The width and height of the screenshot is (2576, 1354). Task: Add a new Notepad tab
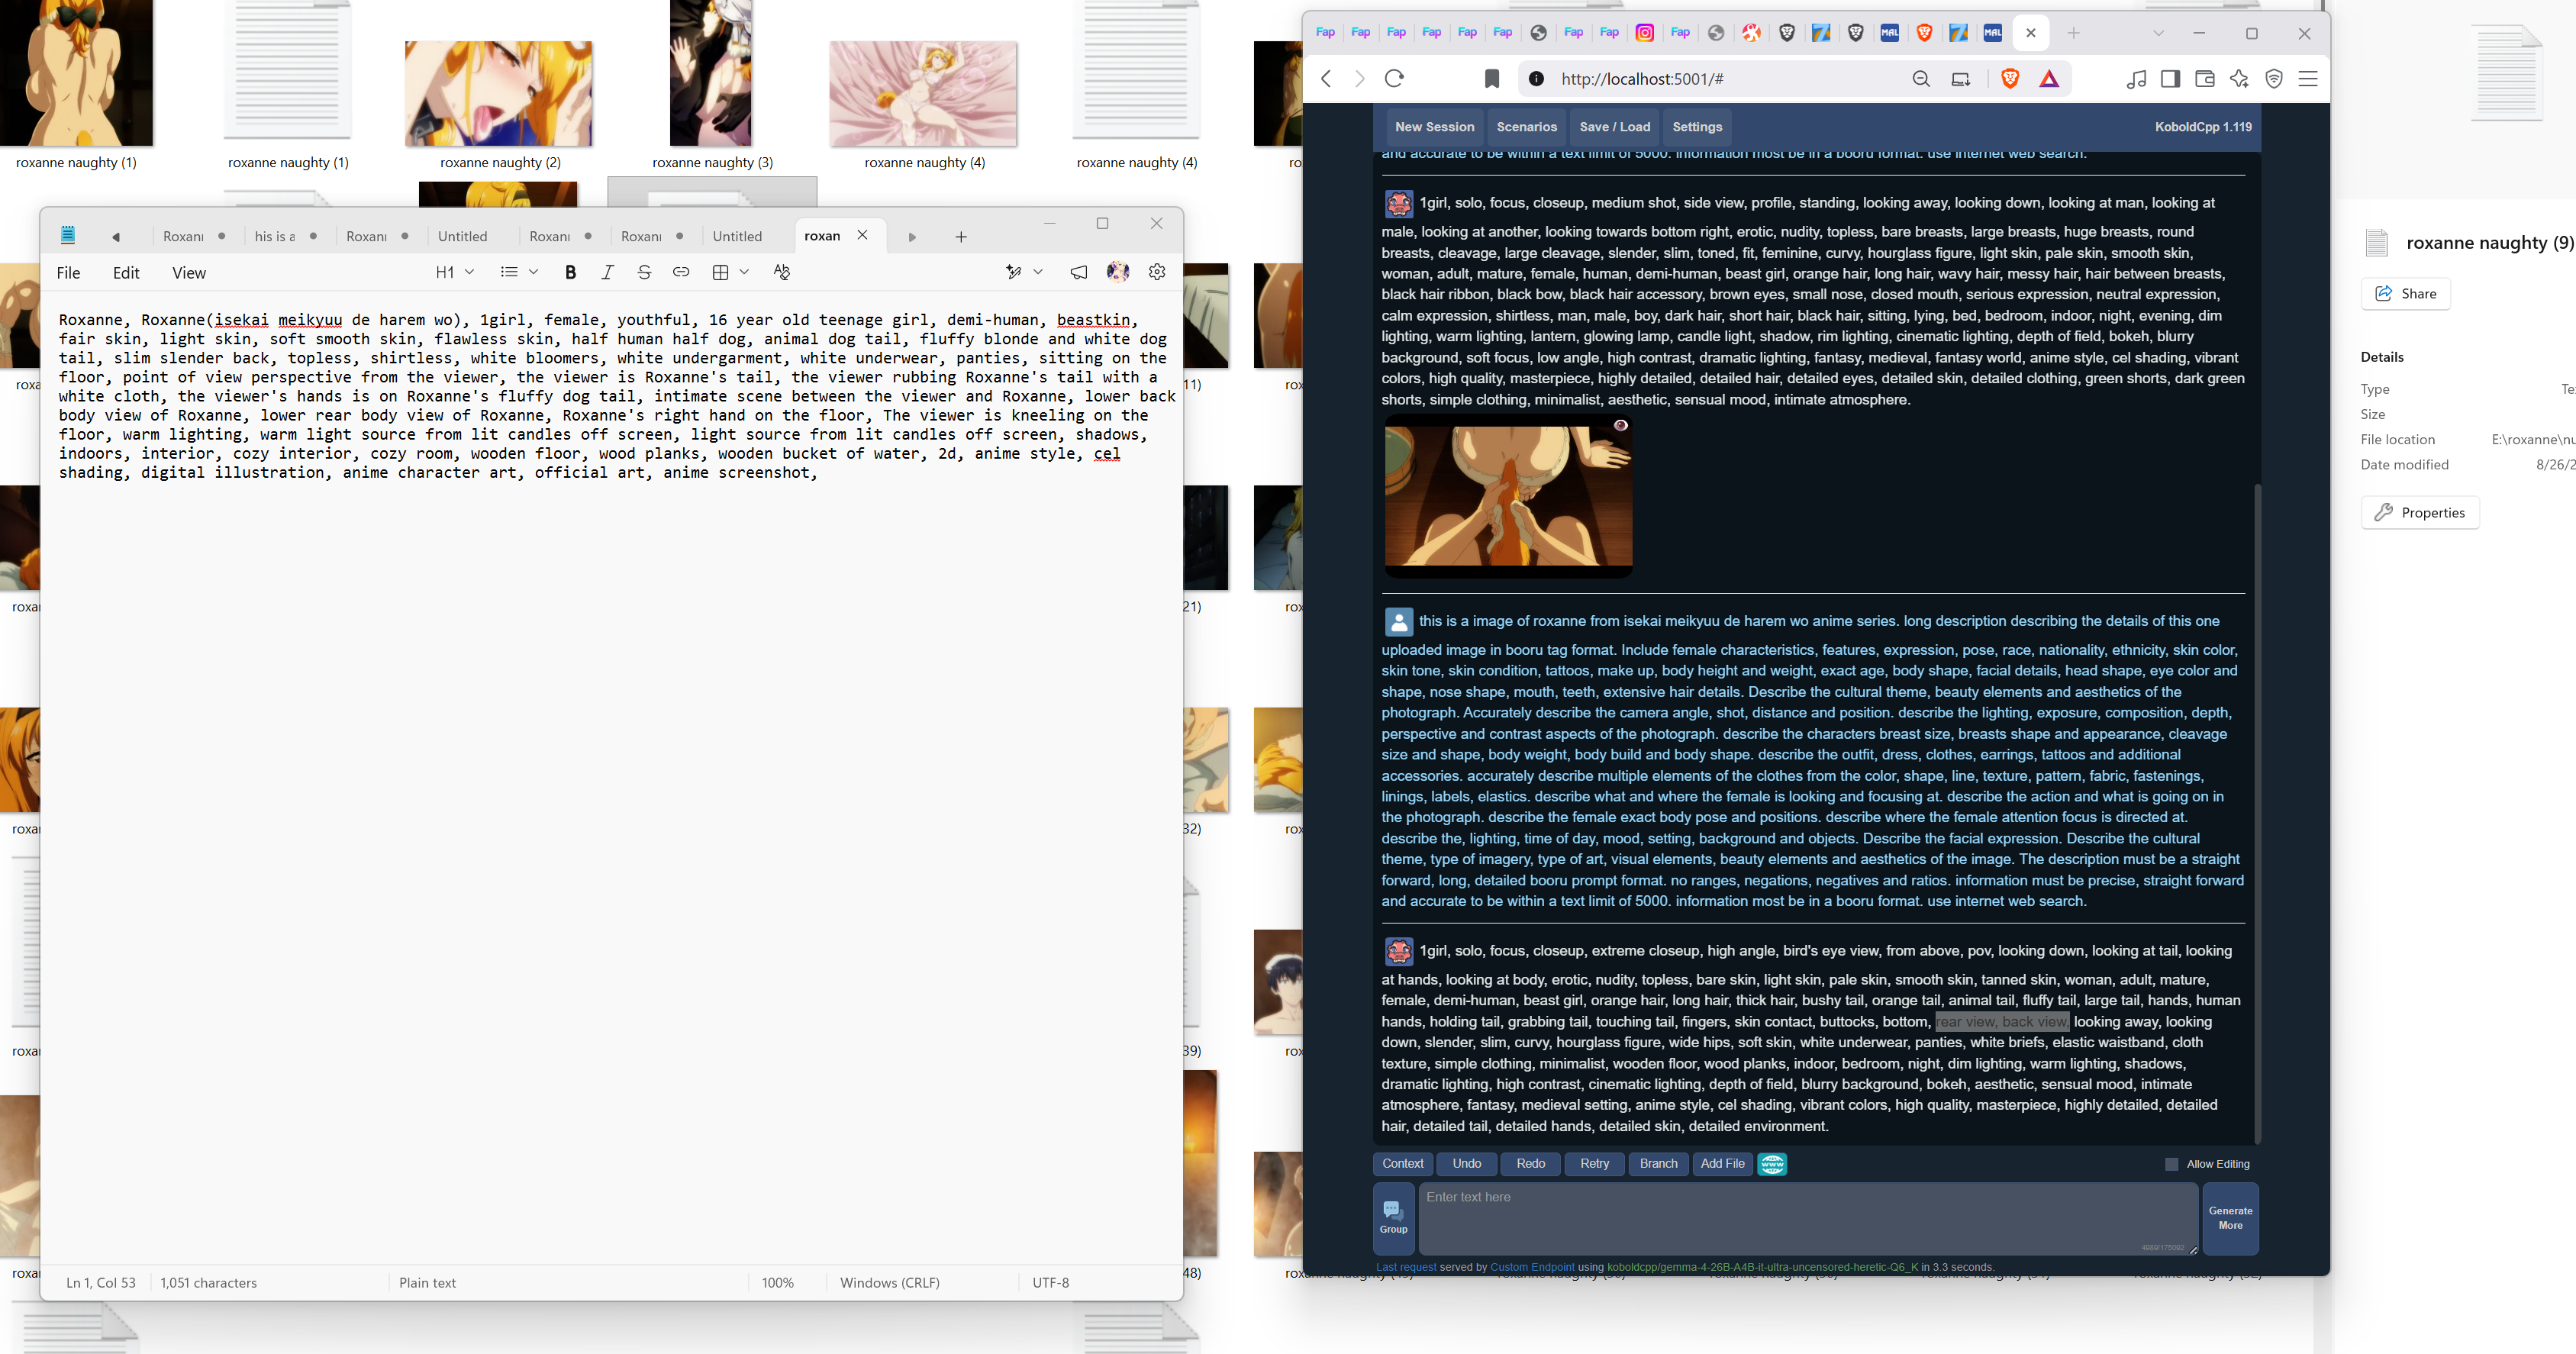coord(961,237)
